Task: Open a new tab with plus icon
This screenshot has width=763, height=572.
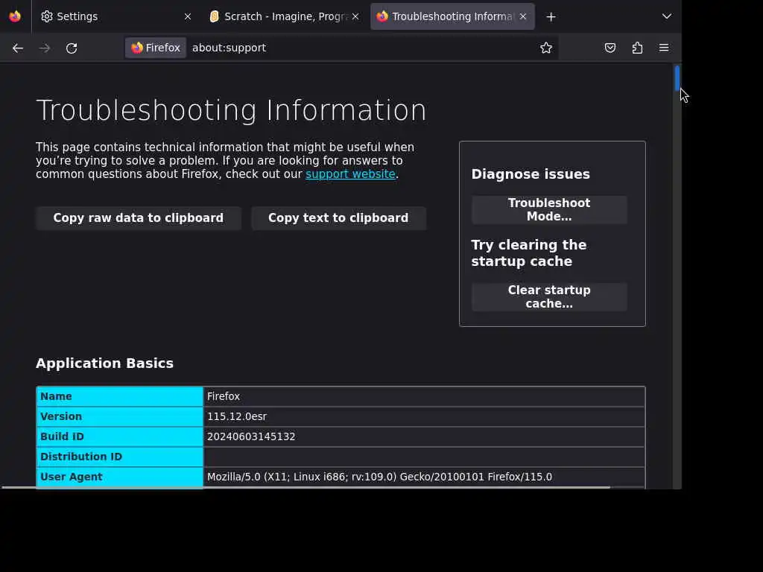Action: (551, 17)
